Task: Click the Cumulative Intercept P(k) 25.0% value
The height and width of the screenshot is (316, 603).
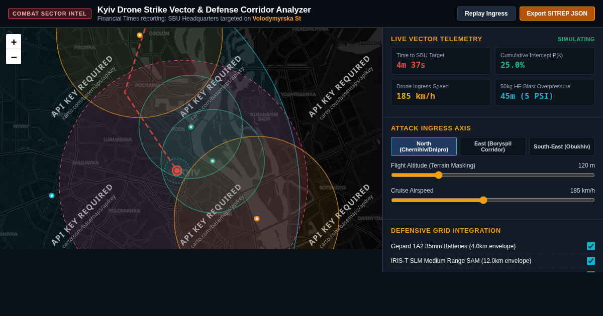Action: (513, 65)
